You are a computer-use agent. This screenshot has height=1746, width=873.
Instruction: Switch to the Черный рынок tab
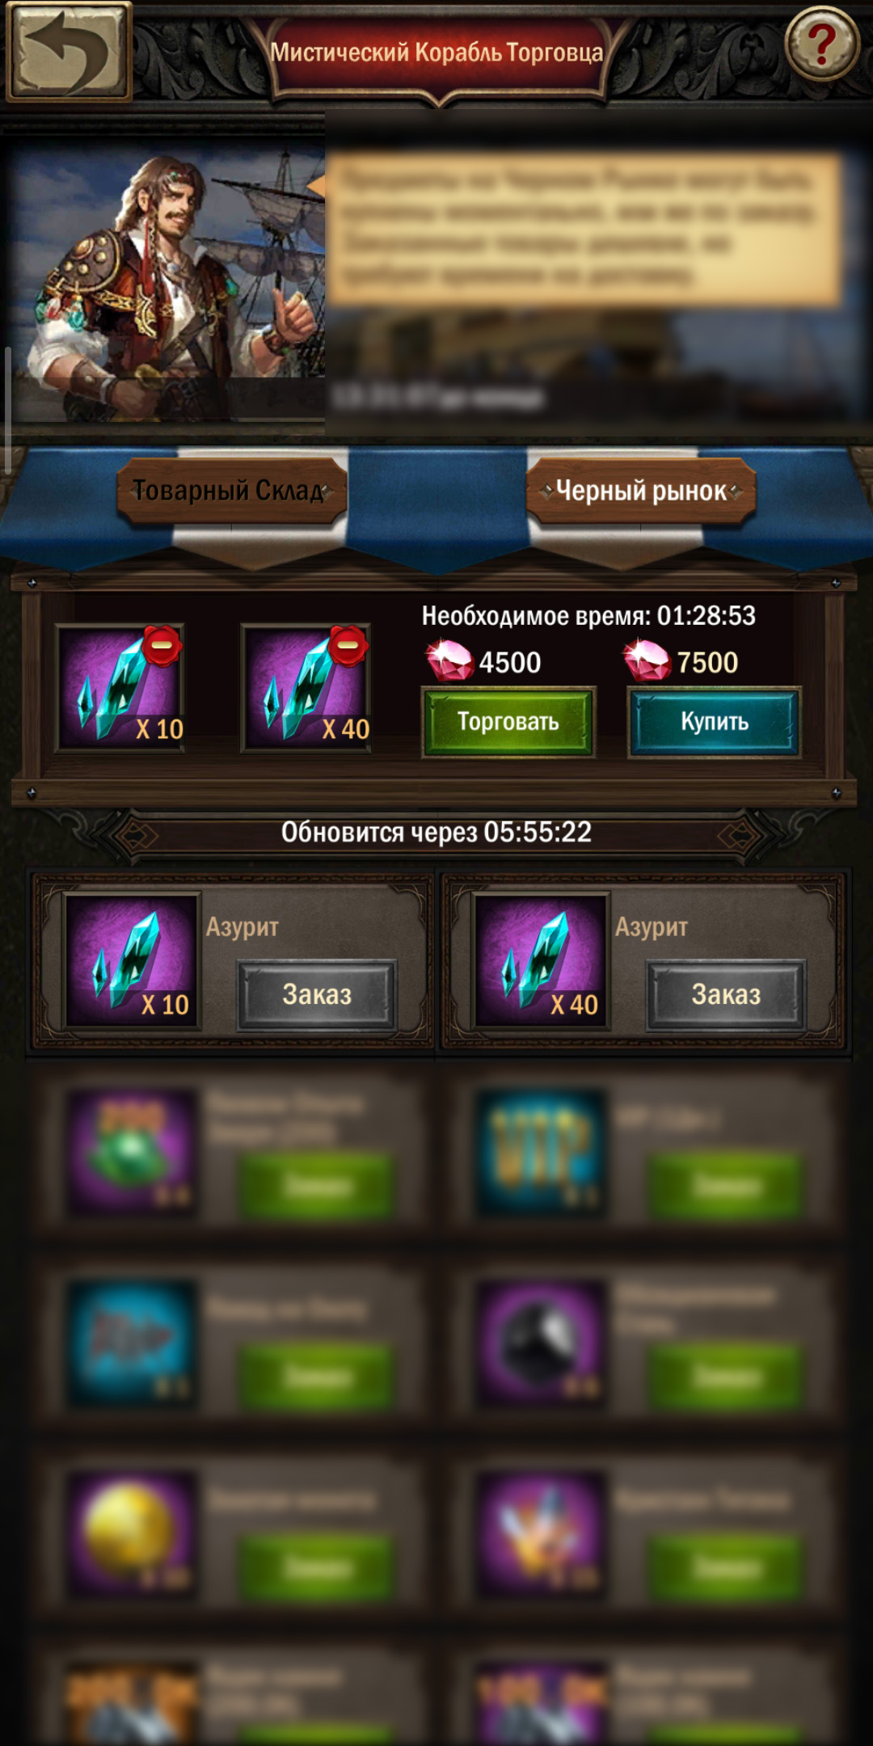[x=641, y=490]
